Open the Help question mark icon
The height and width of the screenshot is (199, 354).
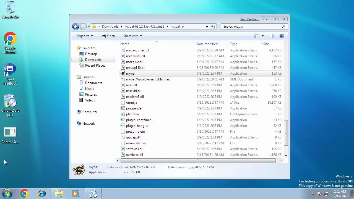tap(282, 36)
